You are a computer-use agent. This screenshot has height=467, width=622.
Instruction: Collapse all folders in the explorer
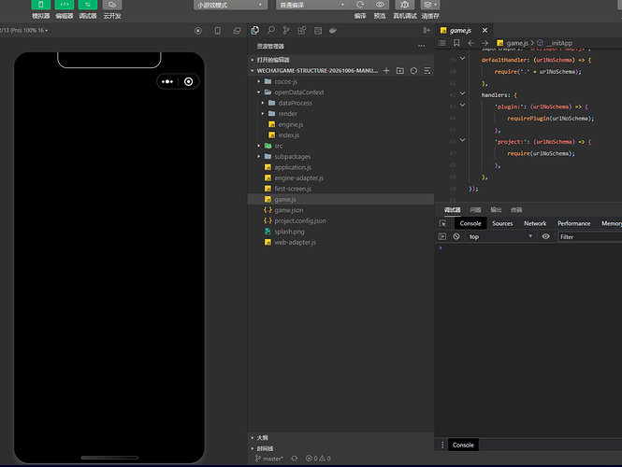427,70
